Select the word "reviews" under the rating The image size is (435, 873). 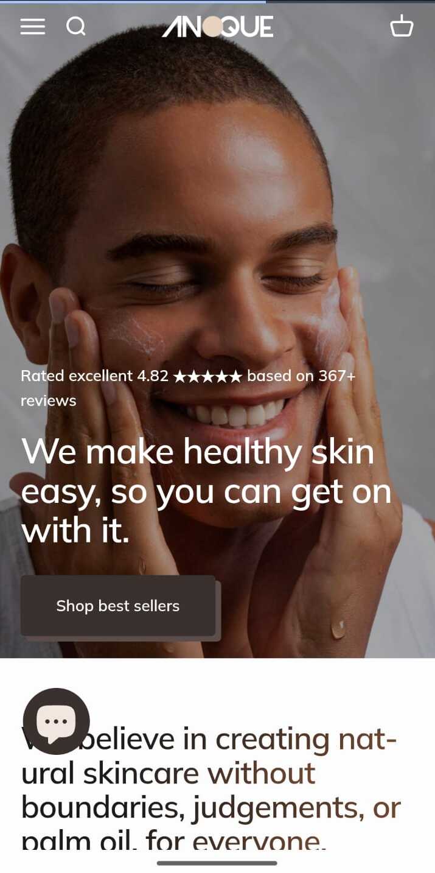(x=49, y=401)
